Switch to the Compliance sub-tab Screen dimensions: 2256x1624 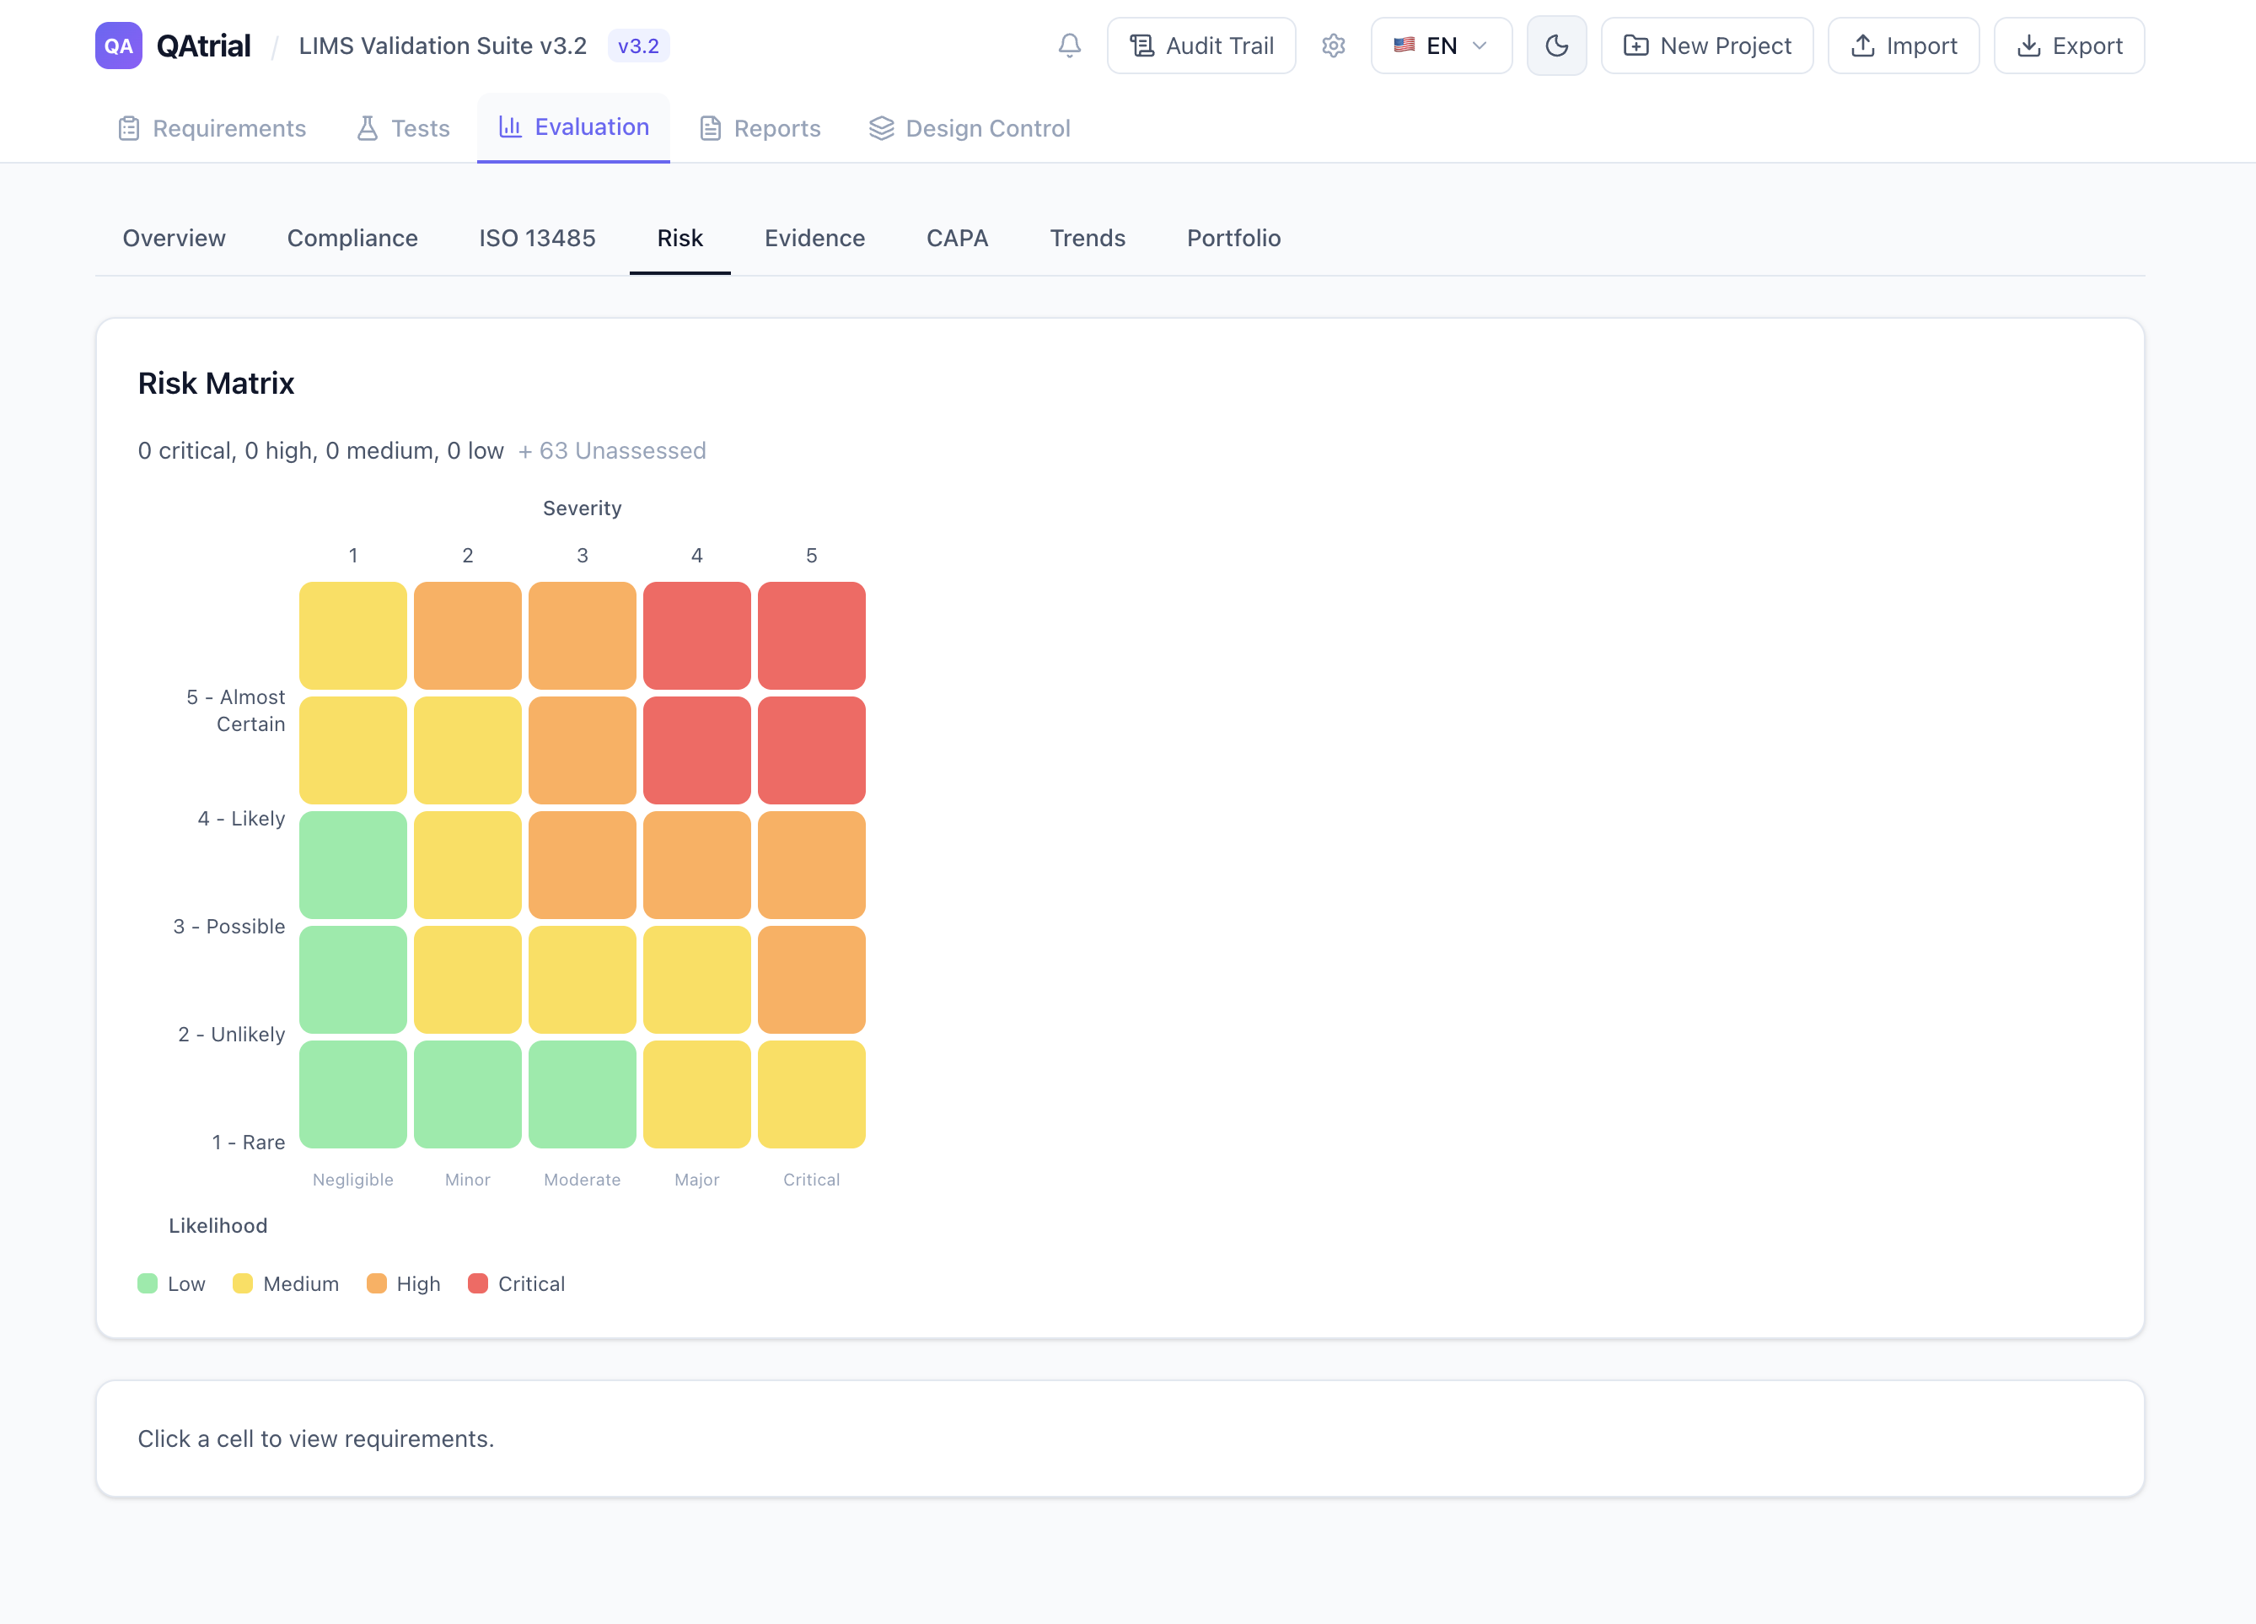(x=352, y=238)
